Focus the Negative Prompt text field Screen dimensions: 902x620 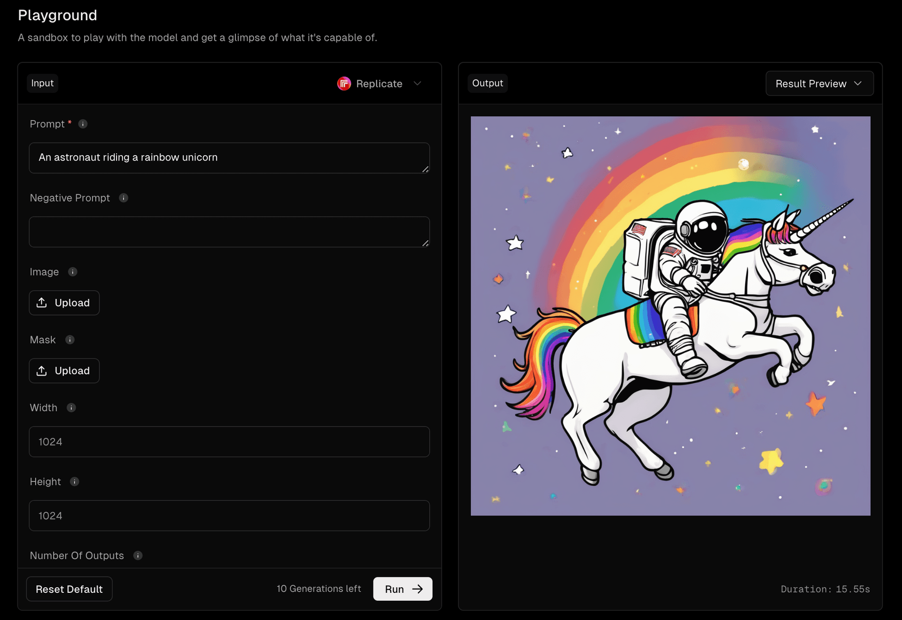point(229,232)
